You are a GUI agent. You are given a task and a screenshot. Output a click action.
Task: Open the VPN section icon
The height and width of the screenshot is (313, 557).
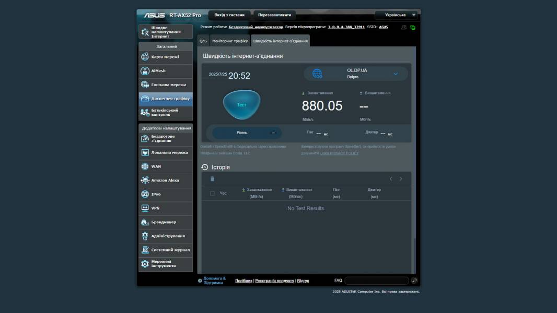(x=145, y=208)
